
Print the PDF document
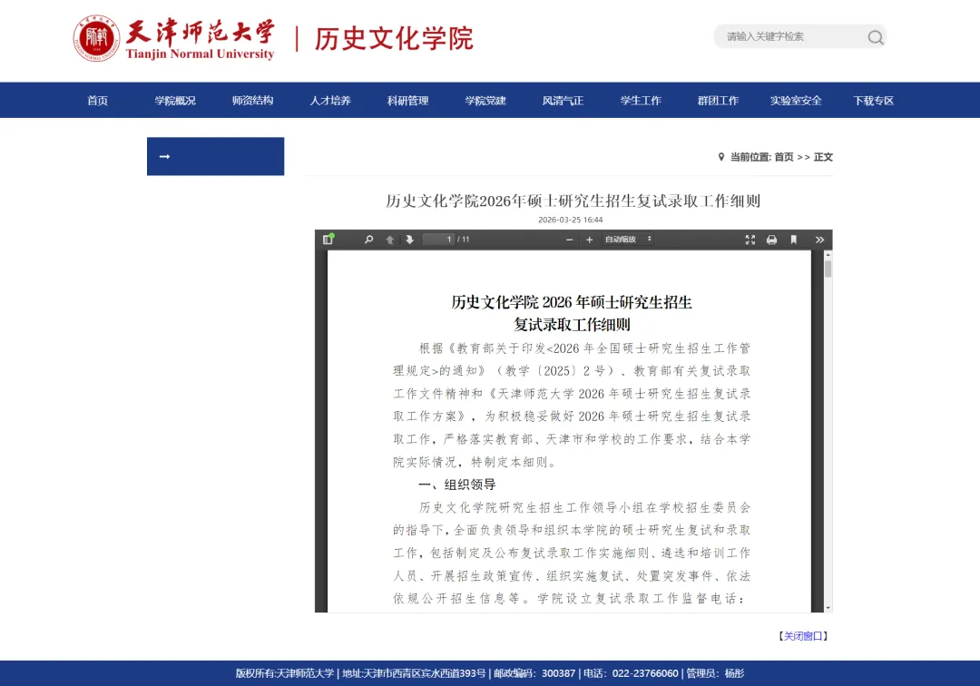pos(771,240)
